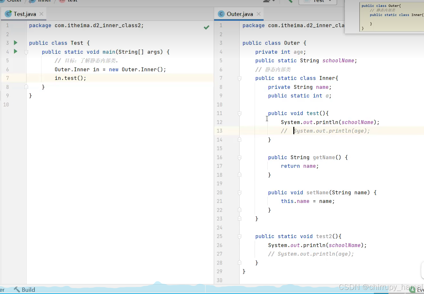Click the fold end marker at Outer.java line 22
The height and width of the screenshot is (294, 424).
tap(239, 210)
